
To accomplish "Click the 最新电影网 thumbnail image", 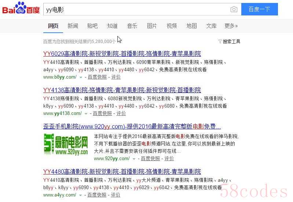I will 66,144.
